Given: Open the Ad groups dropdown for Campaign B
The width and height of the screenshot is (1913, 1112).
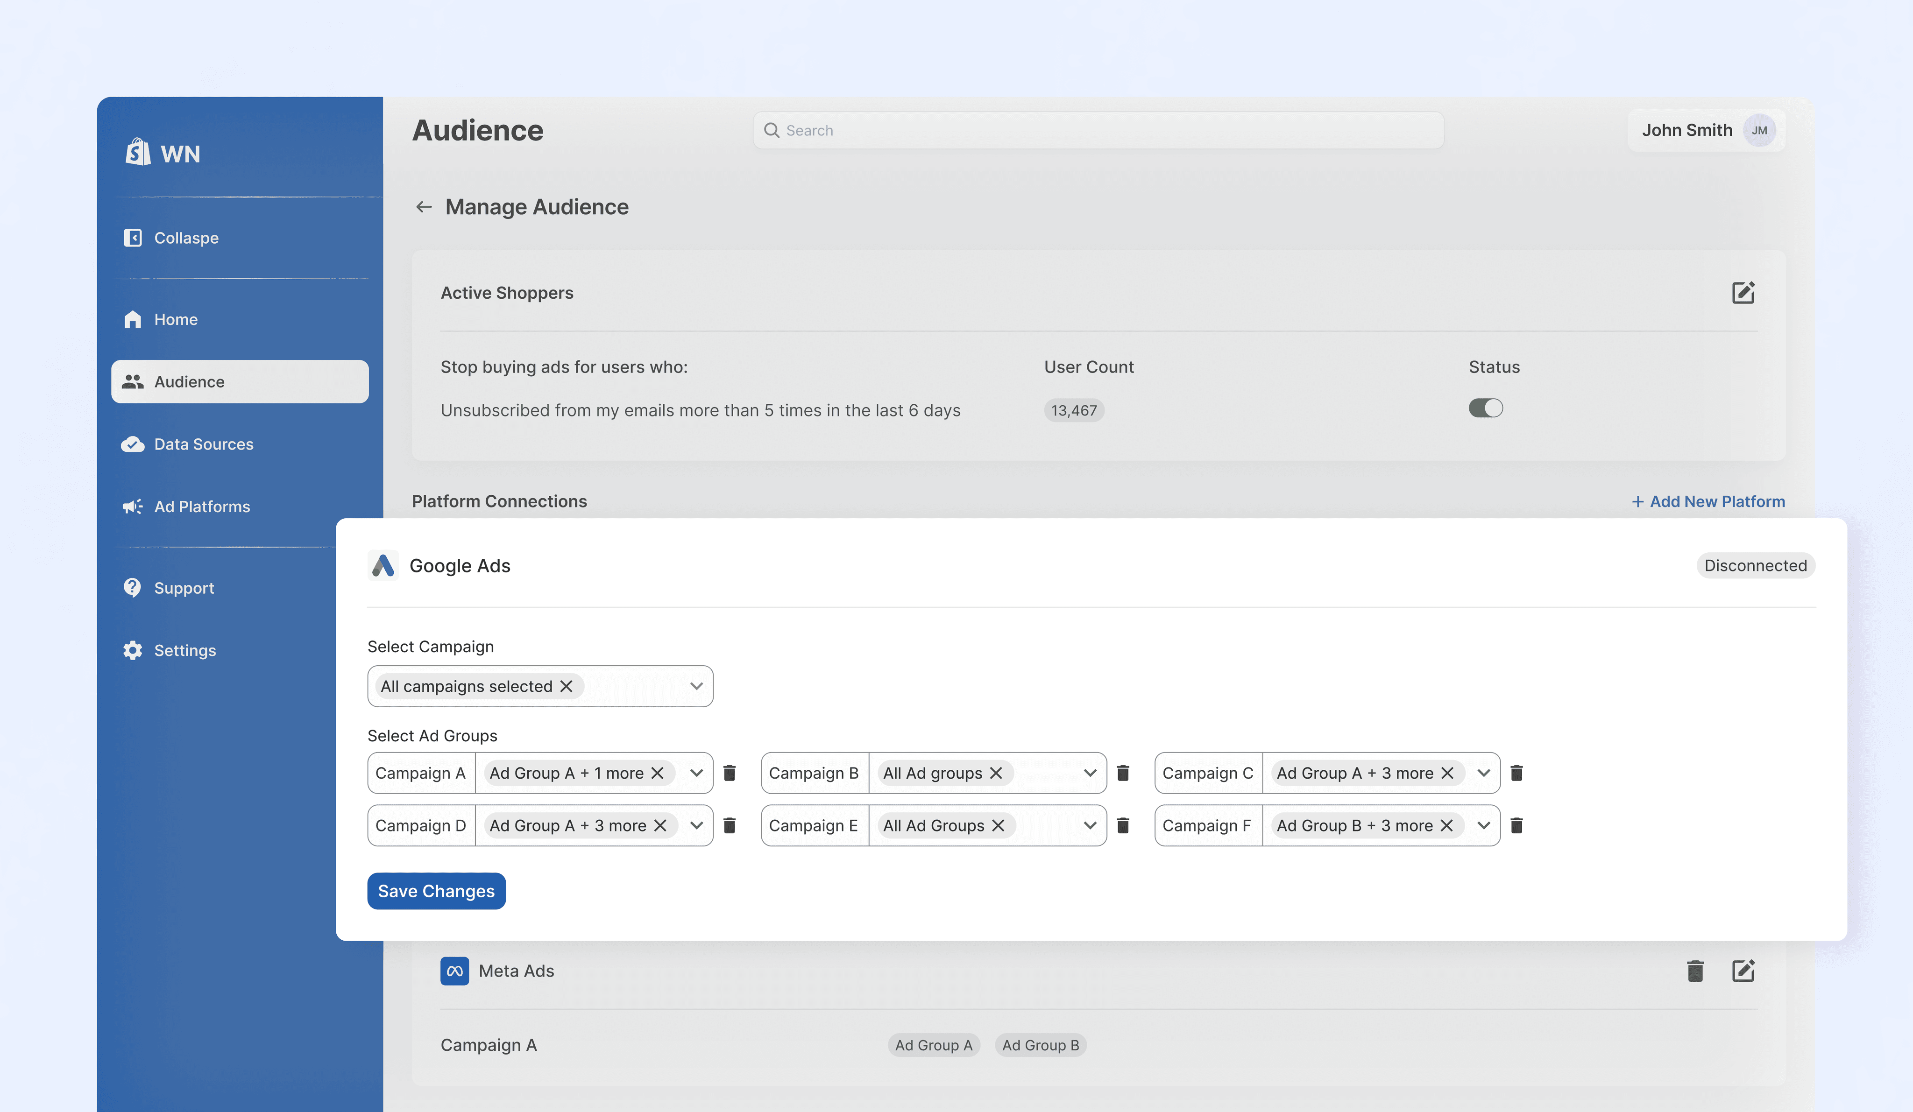Looking at the screenshot, I should (1090, 773).
